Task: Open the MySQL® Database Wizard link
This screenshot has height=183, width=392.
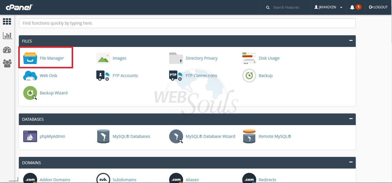Action: point(210,136)
